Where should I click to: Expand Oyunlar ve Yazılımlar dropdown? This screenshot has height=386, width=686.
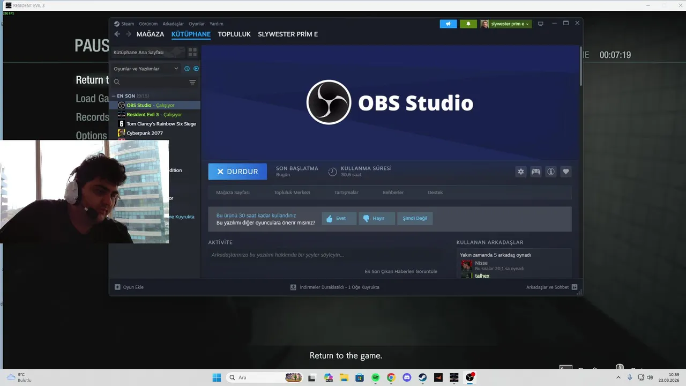[146, 69]
